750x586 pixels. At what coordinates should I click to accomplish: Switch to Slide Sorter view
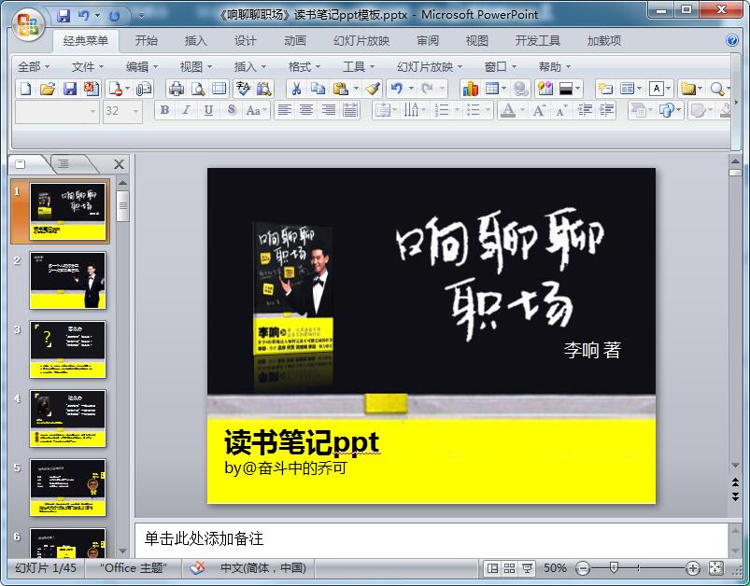[x=509, y=568]
